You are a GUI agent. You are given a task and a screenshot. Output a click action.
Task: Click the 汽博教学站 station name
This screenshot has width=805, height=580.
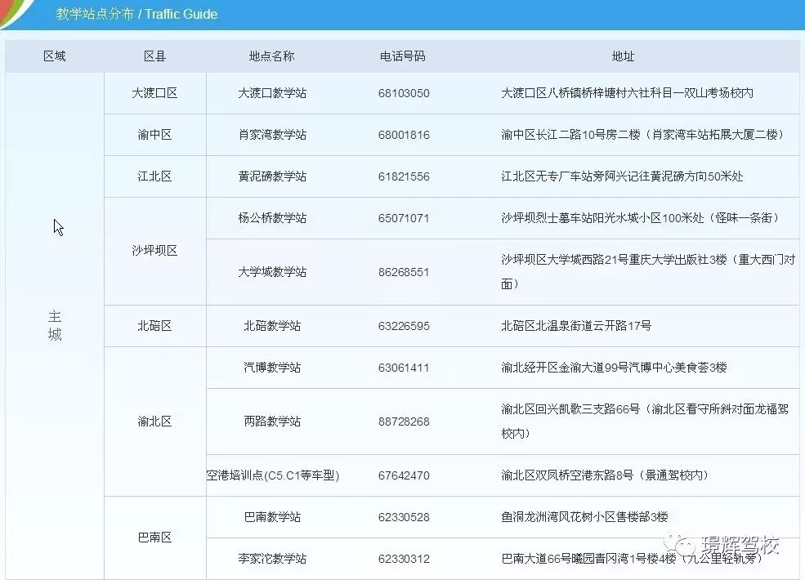pyautogui.click(x=271, y=366)
